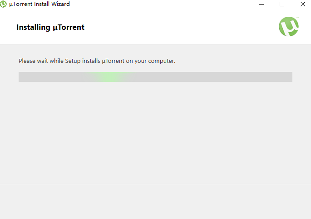This screenshot has height=219, width=311.
Task: Click the word "computer" in the status message
Action: point(161,61)
